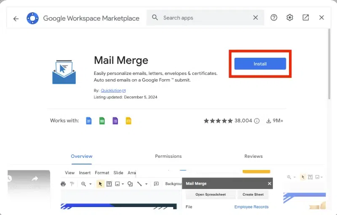Open the Employee Records file link
The image size is (337, 215).
point(251,207)
